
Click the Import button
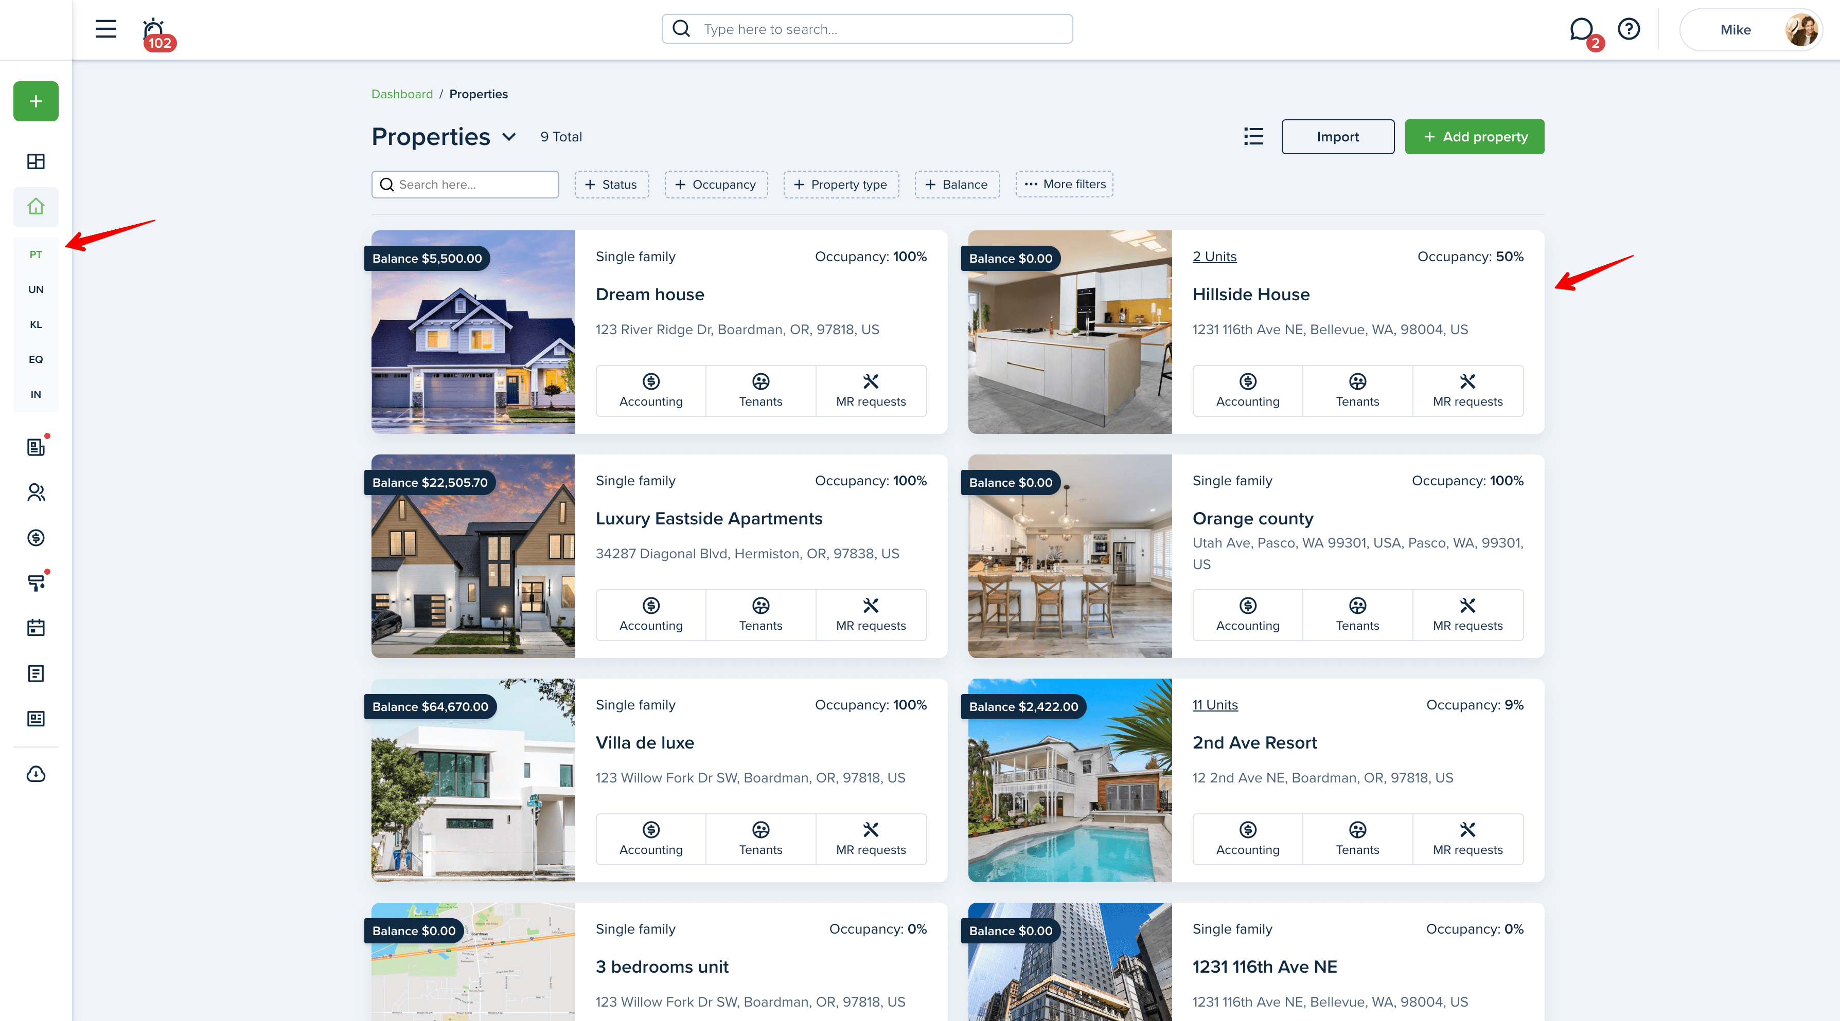(1337, 136)
